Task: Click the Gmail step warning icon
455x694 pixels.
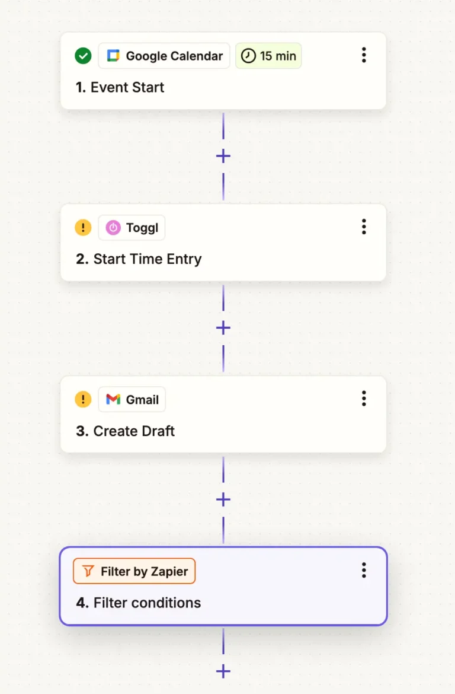Action: click(x=83, y=400)
